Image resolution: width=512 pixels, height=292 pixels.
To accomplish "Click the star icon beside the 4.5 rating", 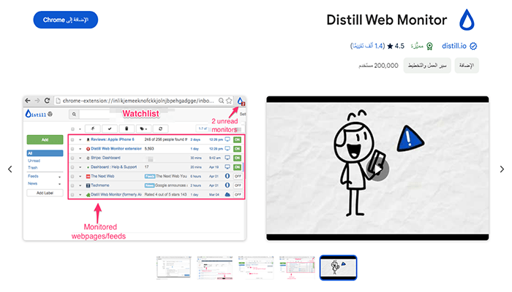I will (x=390, y=46).
